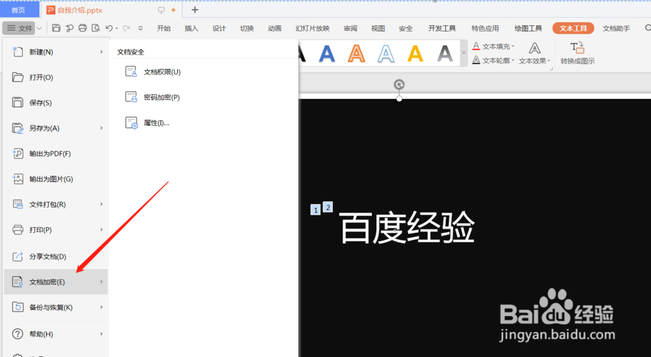Open the 插入 ribbon tab
The height and width of the screenshot is (357, 651).
click(x=191, y=28)
